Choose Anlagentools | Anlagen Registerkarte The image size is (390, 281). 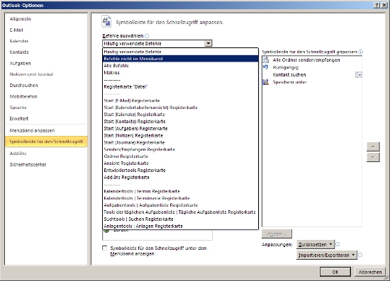tap(180, 226)
